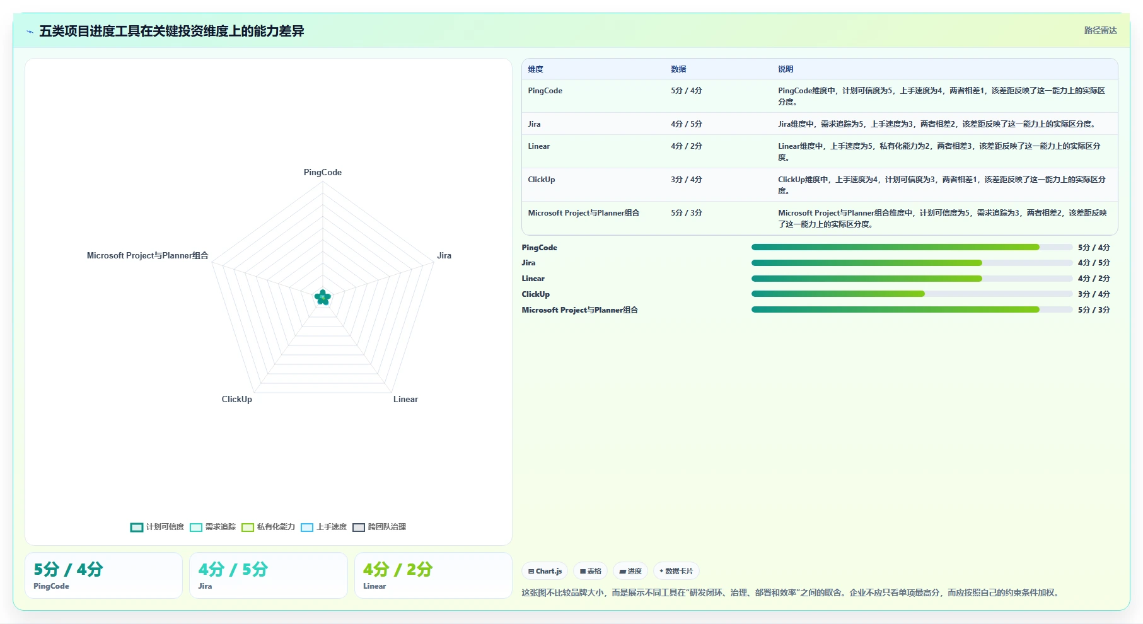Select the 进度 tag chip
The image size is (1143, 624).
630,571
